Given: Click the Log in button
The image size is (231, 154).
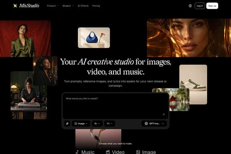Looking at the screenshot, I should coord(200,6).
